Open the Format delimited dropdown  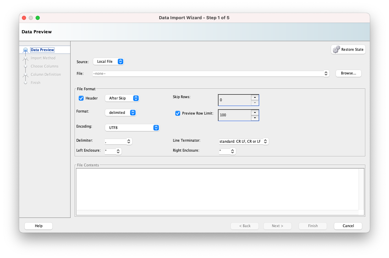point(120,113)
